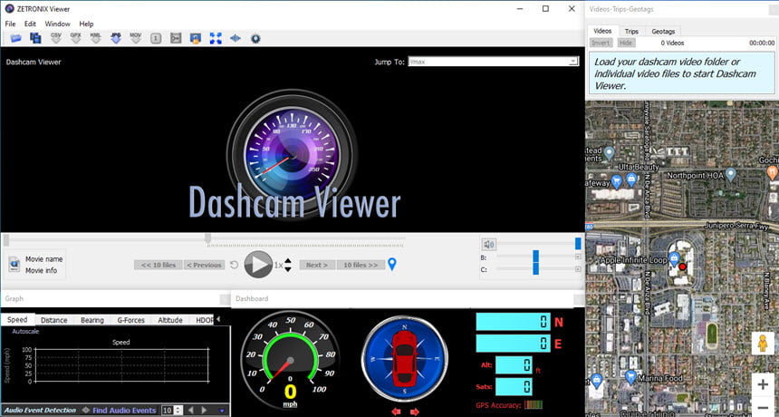This screenshot has width=779, height=417.
Task: Go to the next audio event arrow
Action: click(204, 410)
